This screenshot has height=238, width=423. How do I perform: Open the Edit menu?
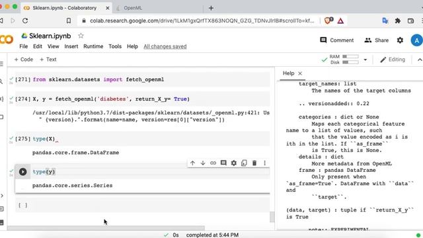(x=38, y=46)
